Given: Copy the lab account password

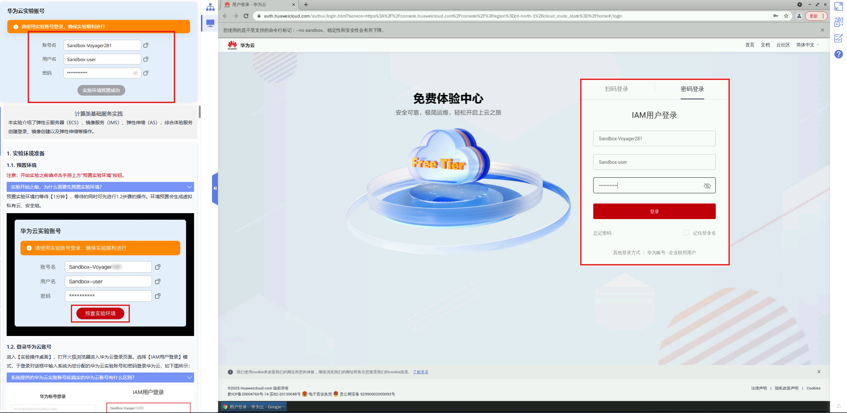Looking at the screenshot, I should coord(146,73).
